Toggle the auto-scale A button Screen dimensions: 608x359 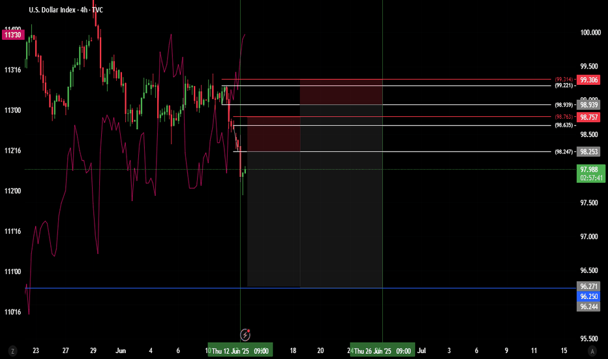[592, 351]
